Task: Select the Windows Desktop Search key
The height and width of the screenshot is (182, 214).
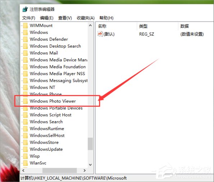Action: click(55, 46)
